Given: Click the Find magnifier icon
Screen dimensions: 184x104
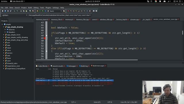Looking at the screenshot, I should 30,11.
